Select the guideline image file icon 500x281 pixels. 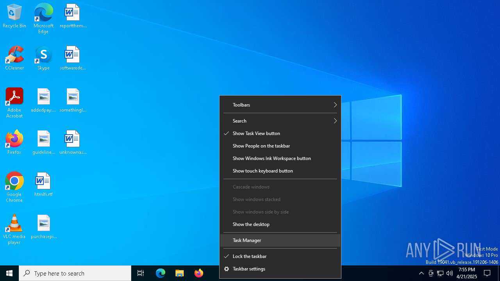click(x=43, y=143)
